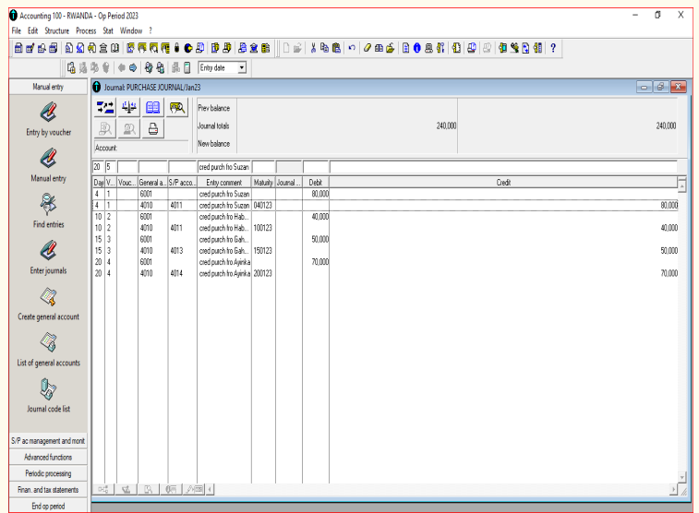Click the Copy toolbar icon
This screenshot has height=513, width=699.
324,48
